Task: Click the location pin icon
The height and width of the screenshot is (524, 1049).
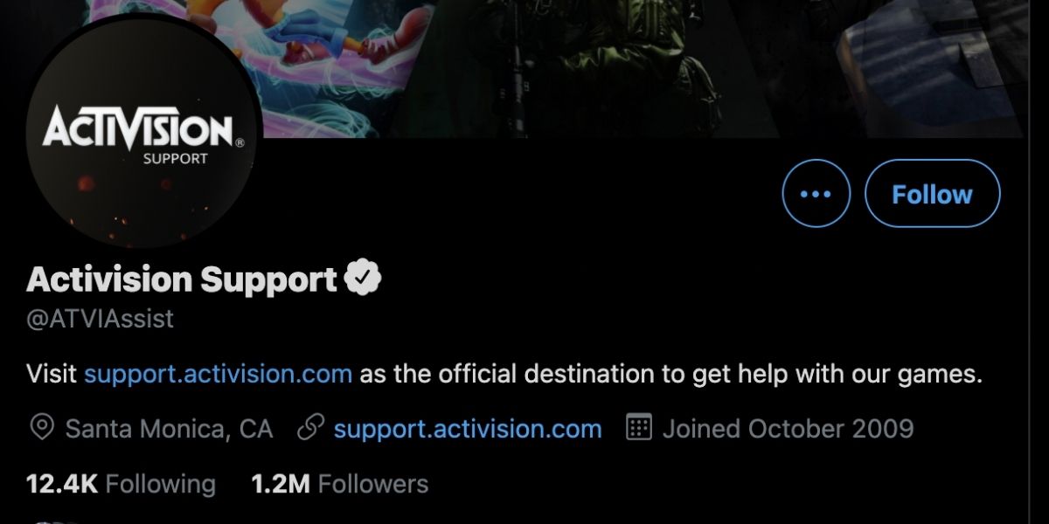Action: click(x=41, y=429)
